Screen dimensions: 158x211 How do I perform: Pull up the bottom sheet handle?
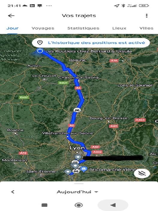[x=79, y=184]
